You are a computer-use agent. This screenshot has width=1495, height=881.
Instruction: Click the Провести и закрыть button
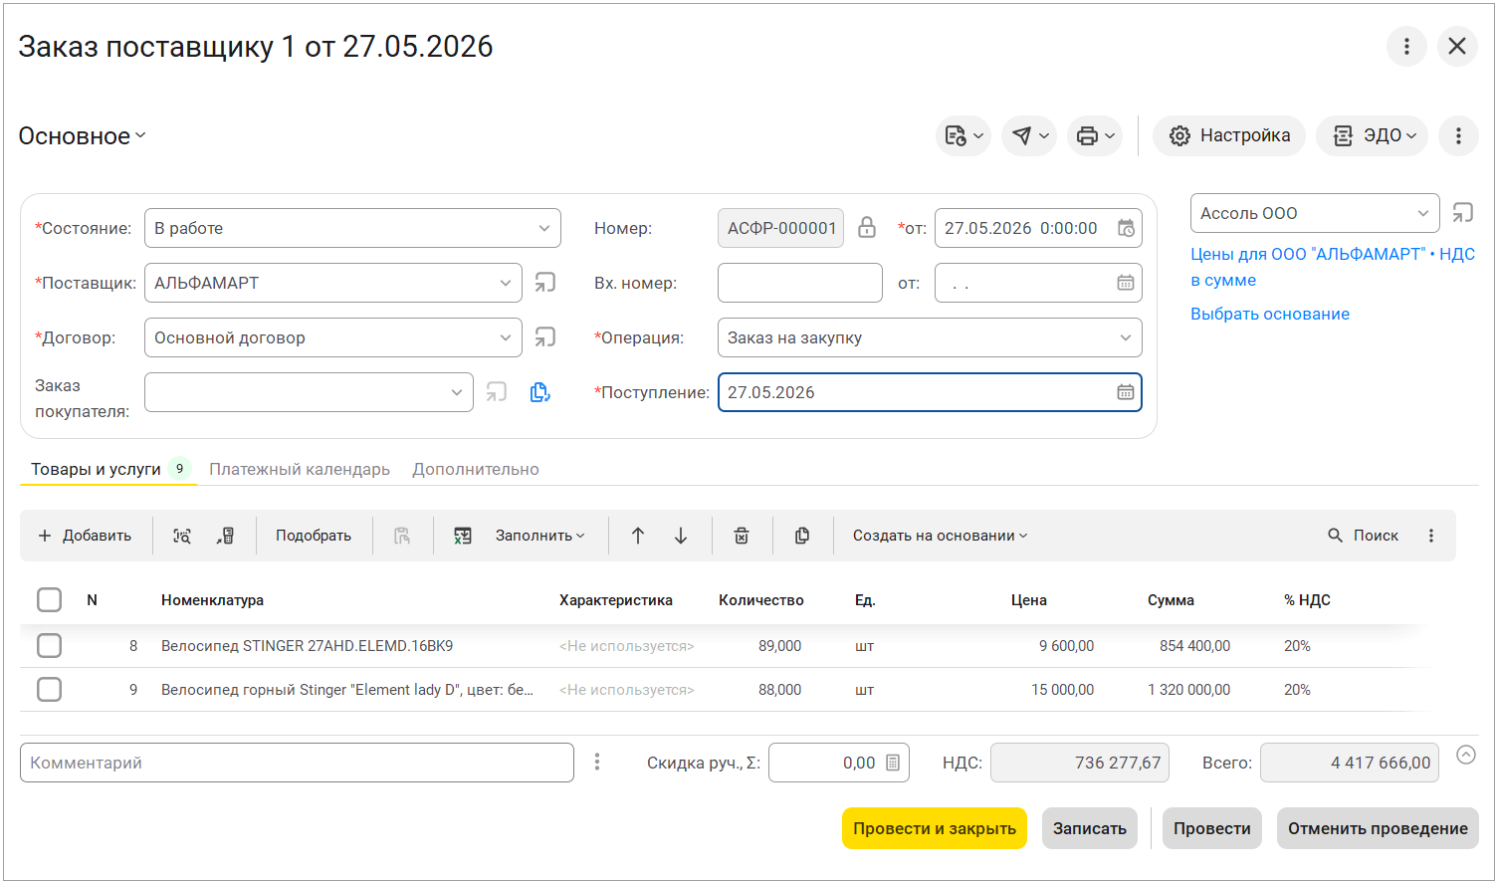point(934,828)
